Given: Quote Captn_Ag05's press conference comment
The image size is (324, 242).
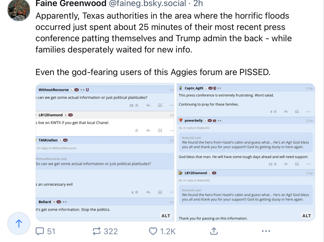Looking at the screenshot, I should click(296, 111).
